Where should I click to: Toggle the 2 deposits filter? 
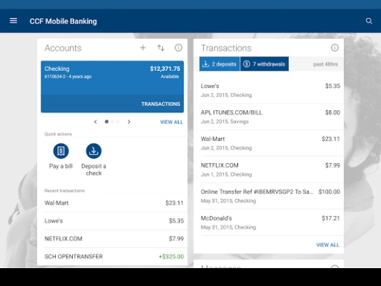click(219, 64)
